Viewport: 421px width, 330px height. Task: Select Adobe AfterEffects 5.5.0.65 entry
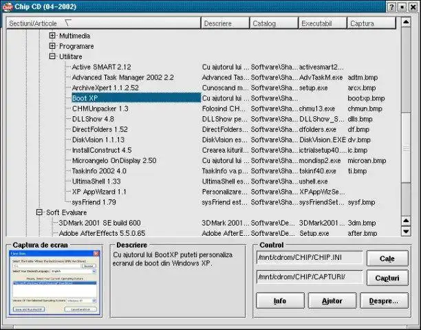[x=102, y=233]
